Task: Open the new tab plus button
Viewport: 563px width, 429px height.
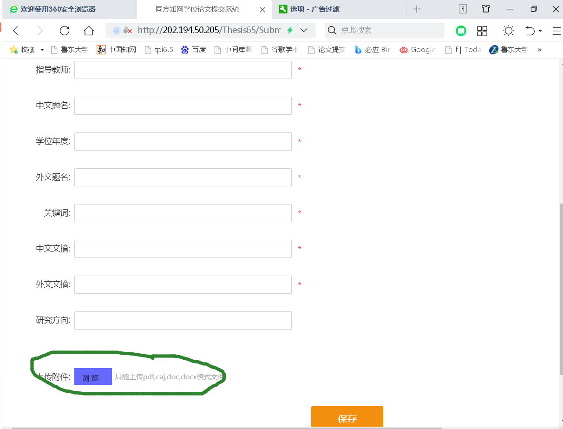Action: tap(417, 9)
